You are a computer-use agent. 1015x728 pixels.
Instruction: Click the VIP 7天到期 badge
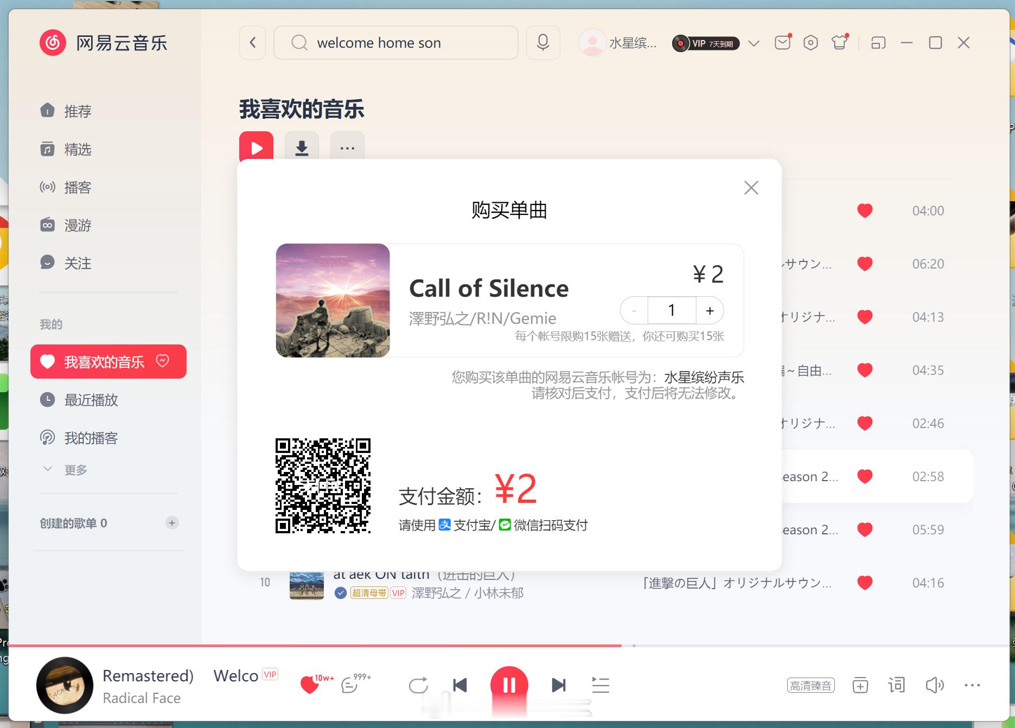click(706, 43)
